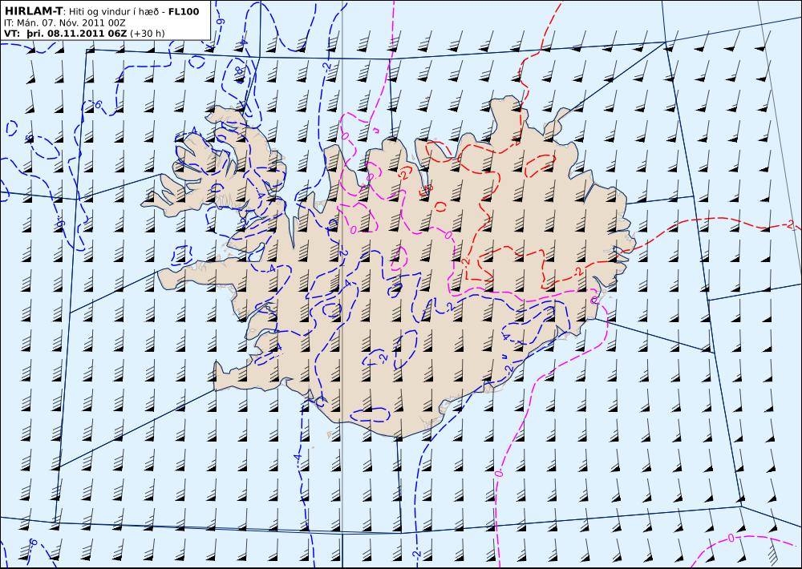Click the magenta "0" label south of Iceland
Image resolution: width=802 pixels, height=569 pixels.
(x=499, y=474)
